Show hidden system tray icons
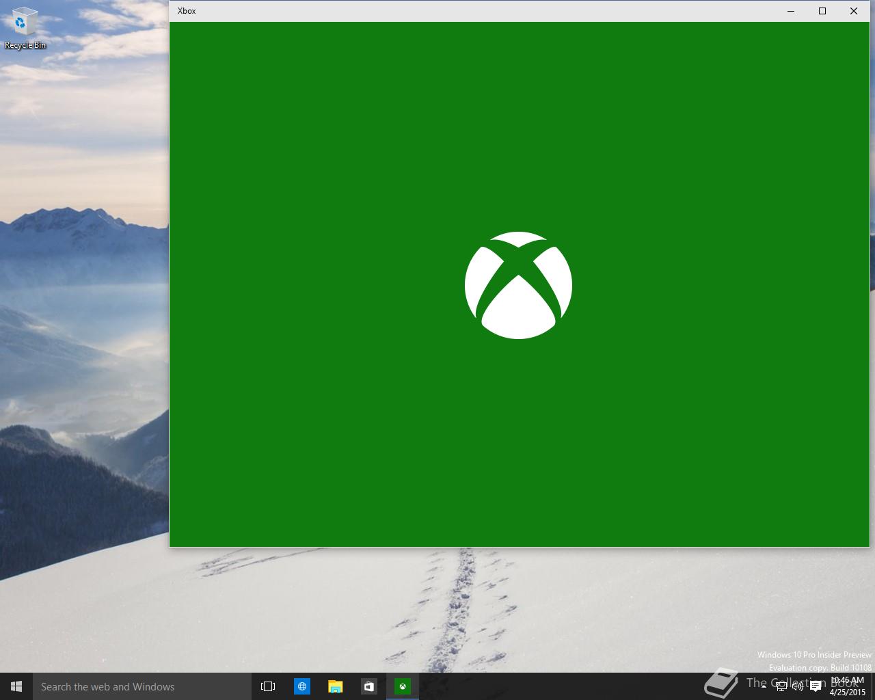Viewport: 875px width, 700px height. (764, 686)
